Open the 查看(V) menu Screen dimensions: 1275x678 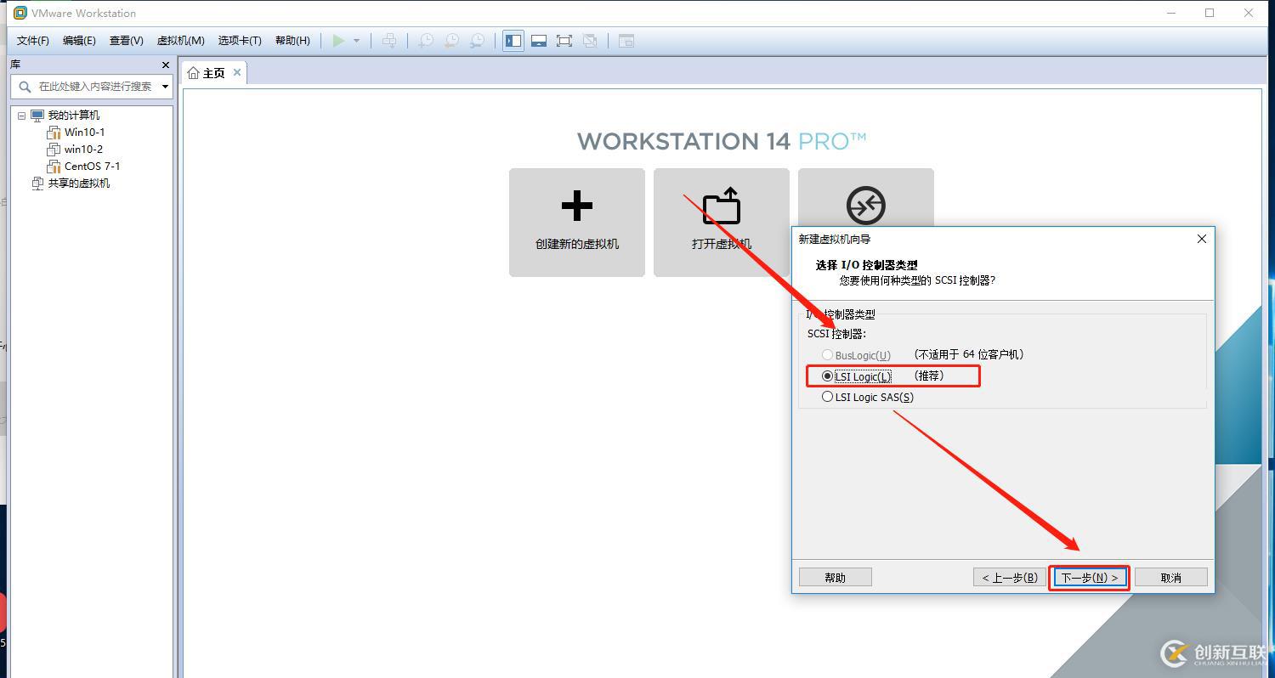click(126, 41)
